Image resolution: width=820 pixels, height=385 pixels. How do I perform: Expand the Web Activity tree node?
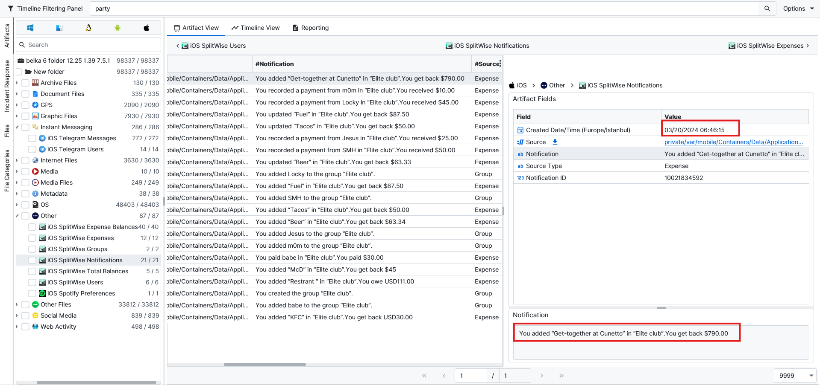[x=17, y=327]
